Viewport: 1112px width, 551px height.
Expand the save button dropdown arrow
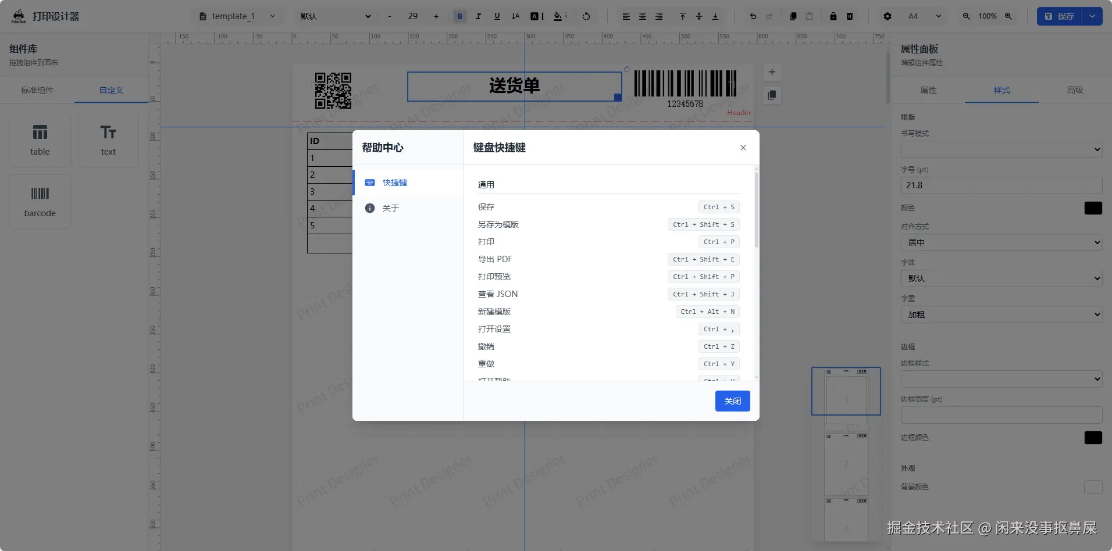(x=1092, y=16)
